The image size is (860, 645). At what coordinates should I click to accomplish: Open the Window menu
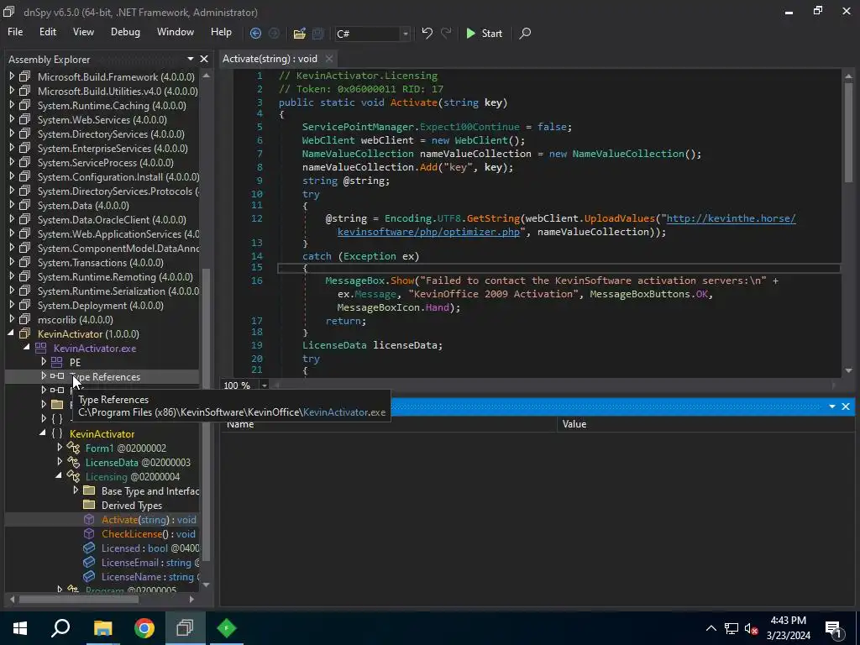tap(176, 32)
